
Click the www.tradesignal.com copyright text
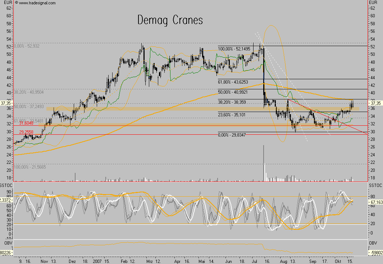(37, 3)
